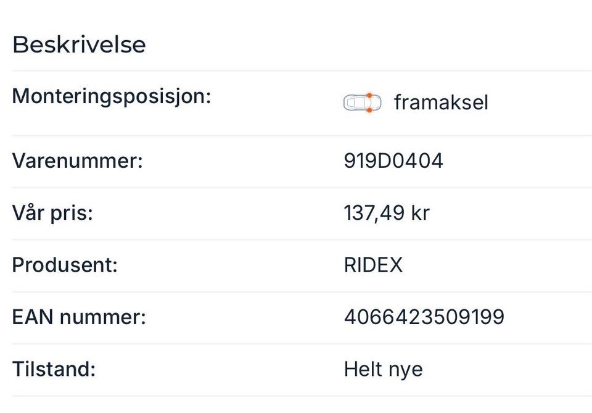Image resolution: width=592 pixels, height=413 pixels.
Task: Click the upper orange dot on car diagram
Action: point(369,95)
